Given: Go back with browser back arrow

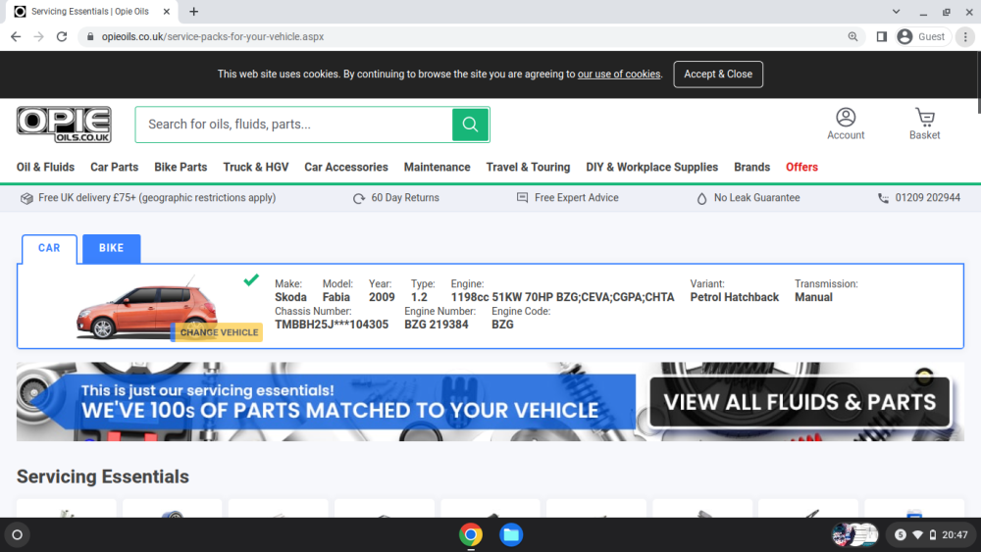Looking at the screenshot, I should pyautogui.click(x=16, y=37).
